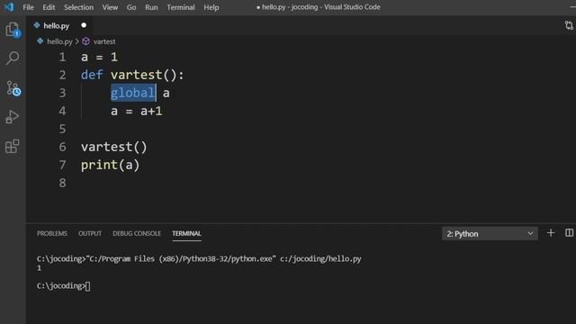Open the Source Control view

(13, 88)
